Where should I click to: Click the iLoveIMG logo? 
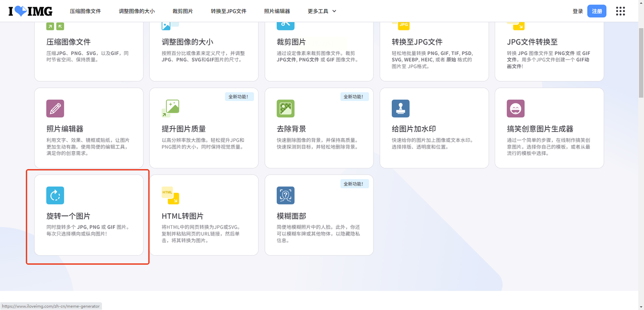point(30,11)
